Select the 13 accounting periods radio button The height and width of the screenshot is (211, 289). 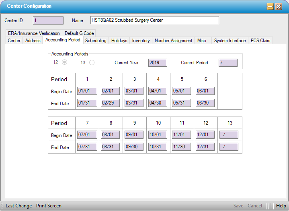click(92, 62)
